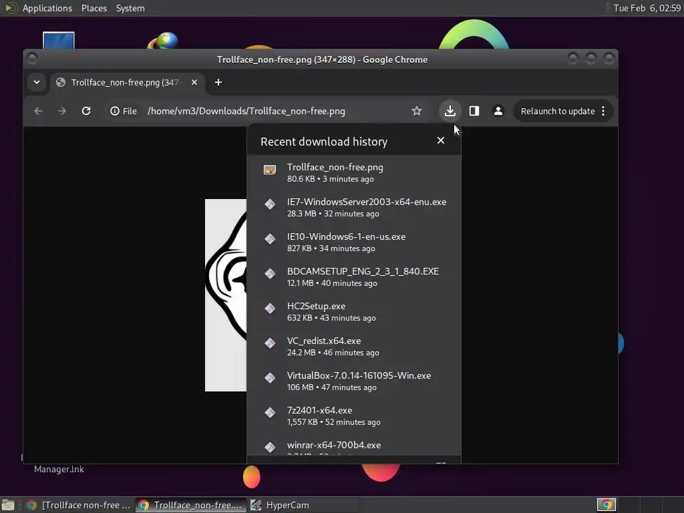Switch to [Trollface non-free taskbar window

click(79, 505)
